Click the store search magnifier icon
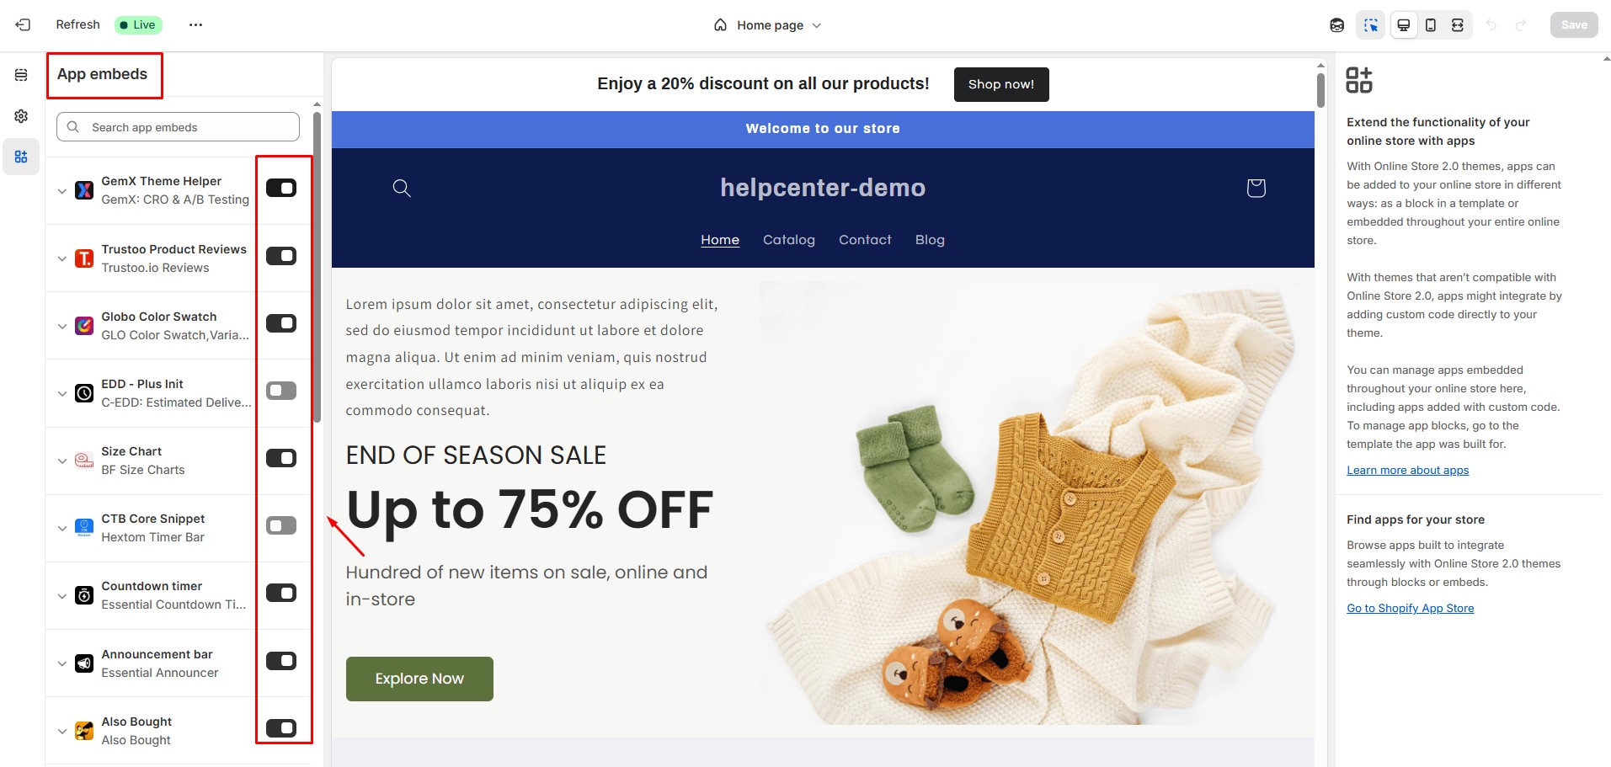 tap(402, 188)
